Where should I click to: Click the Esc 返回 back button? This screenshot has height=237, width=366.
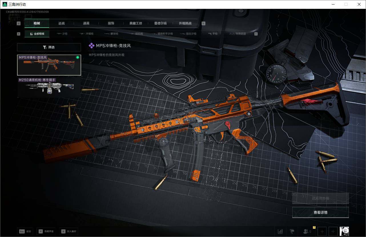pos(25,231)
